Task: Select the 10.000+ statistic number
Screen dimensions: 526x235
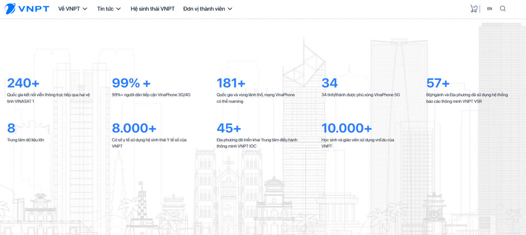Action: (346, 128)
